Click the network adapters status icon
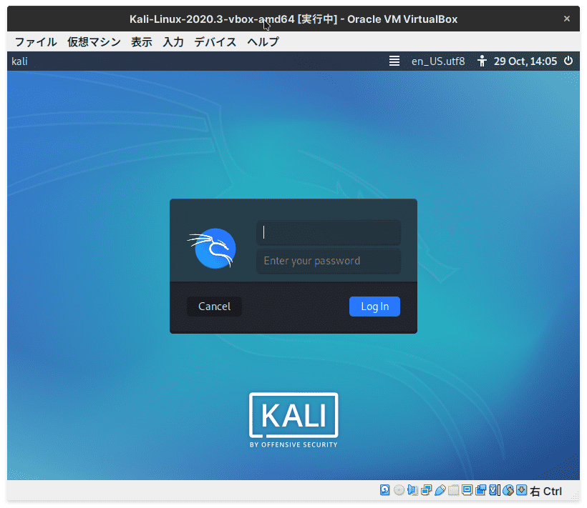 coord(427,490)
